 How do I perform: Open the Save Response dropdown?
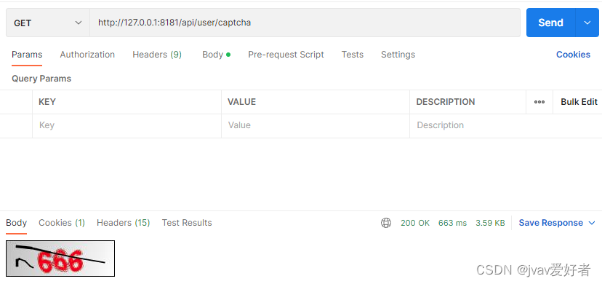pyautogui.click(x=557, y=223)
